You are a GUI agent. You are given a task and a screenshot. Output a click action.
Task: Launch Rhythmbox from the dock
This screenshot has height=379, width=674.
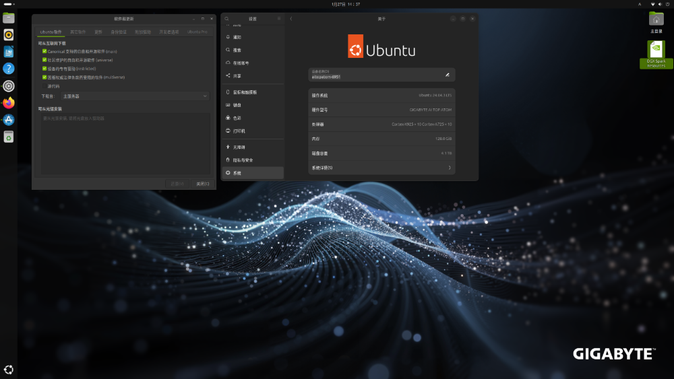pyautogui.click(x=9, y=35)
